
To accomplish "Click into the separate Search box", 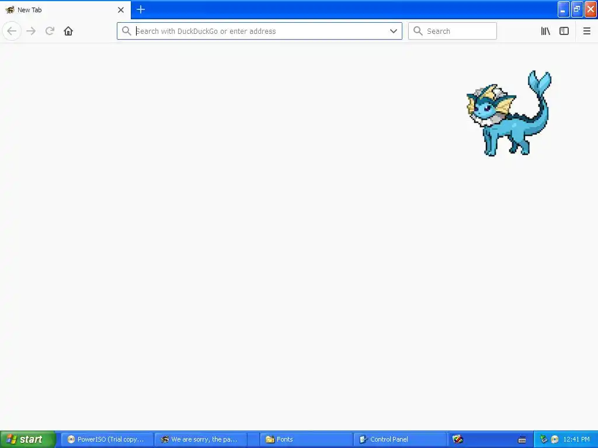I will (453, 31).
